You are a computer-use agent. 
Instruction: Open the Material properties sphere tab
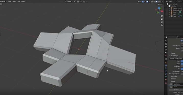pos(166,80)
